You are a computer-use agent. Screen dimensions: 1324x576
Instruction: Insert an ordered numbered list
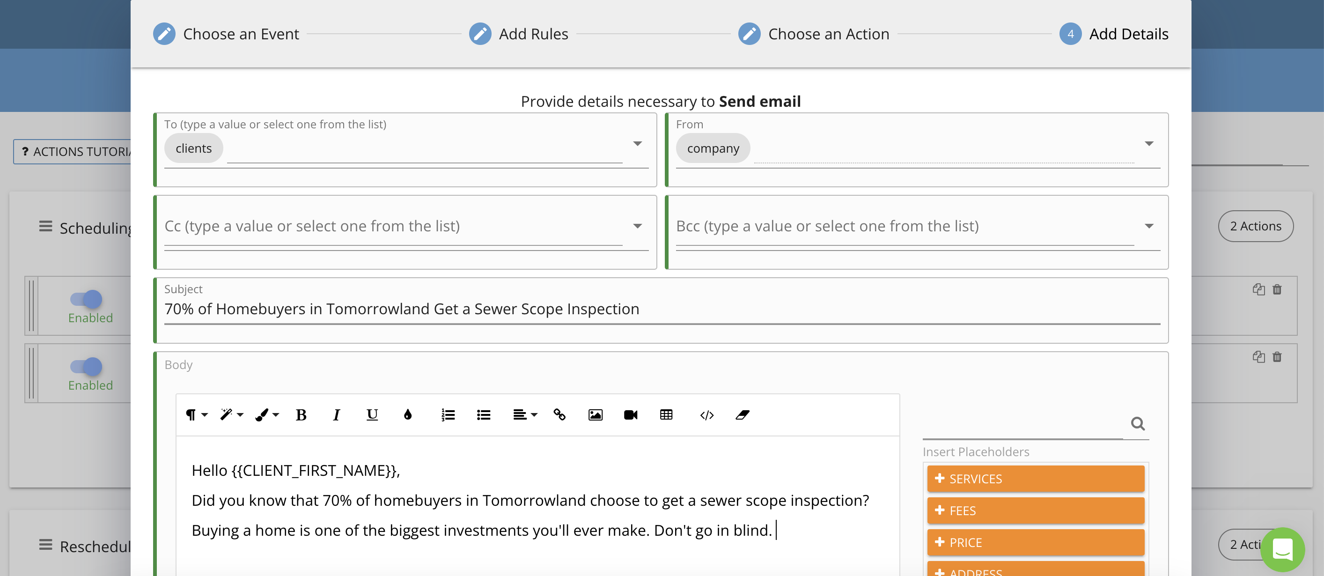448,414
